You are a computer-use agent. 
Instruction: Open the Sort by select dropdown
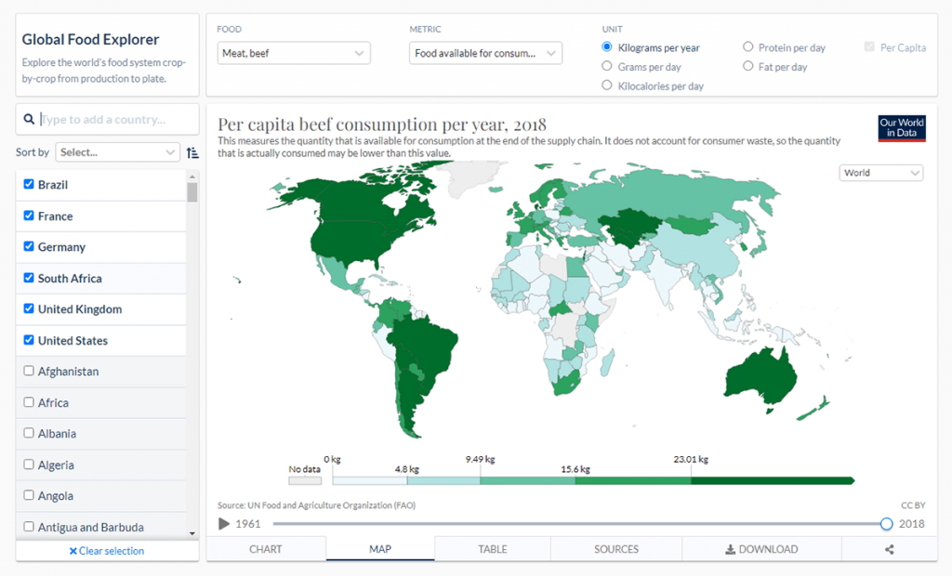[x=118, y=152]
